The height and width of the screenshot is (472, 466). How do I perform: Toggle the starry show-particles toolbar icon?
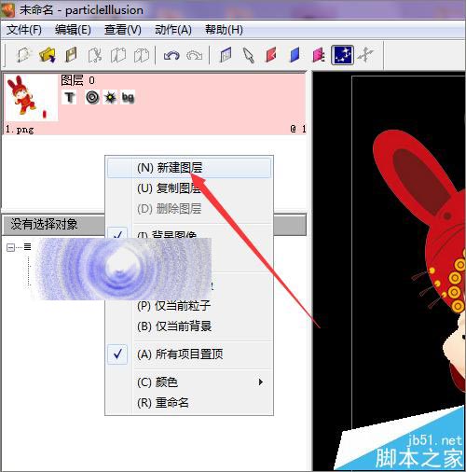[342, 55]
